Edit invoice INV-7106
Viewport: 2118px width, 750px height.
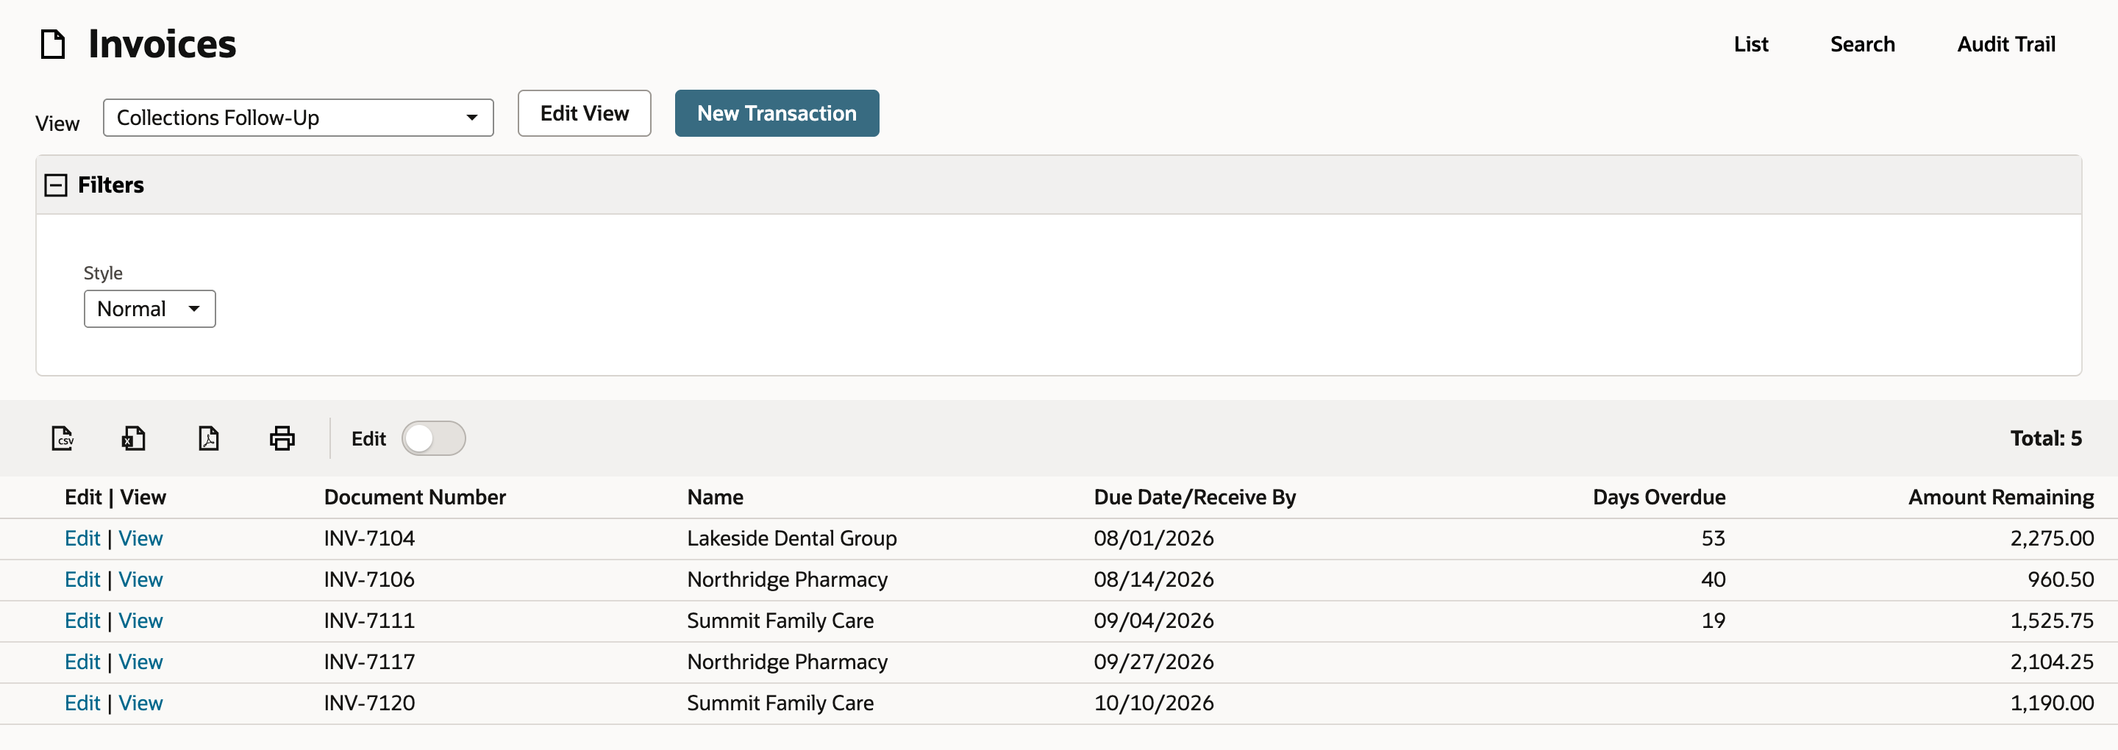pos(82,579)
